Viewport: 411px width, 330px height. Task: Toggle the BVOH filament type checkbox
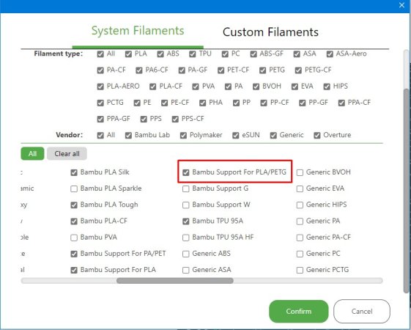click(x=256, y=87)
